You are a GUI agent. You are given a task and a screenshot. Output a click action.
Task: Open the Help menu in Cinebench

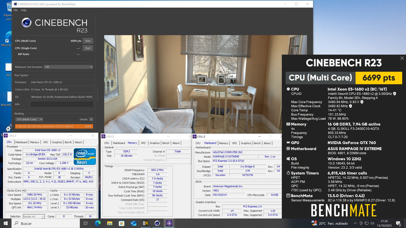click(24, 10)
